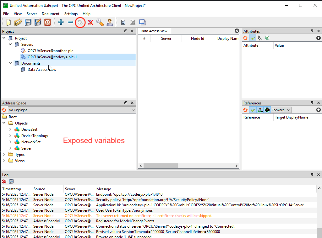322x238 pixels.
Task: Collapse the Project tree node
Action: click(4, 38)
